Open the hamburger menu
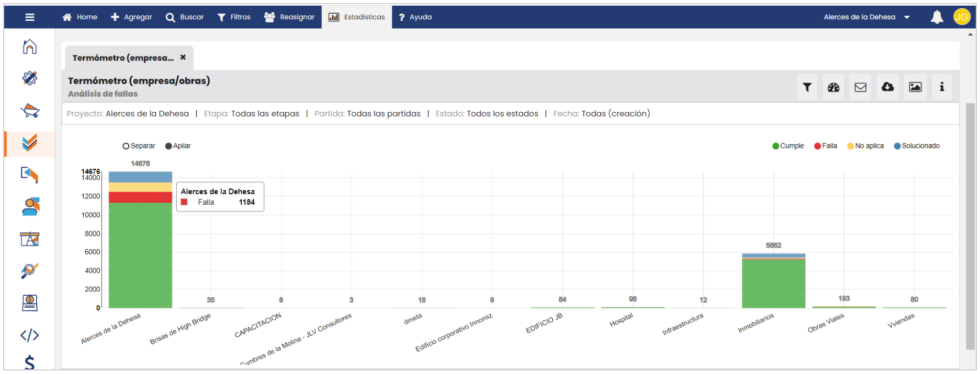 tap(30, 17)
